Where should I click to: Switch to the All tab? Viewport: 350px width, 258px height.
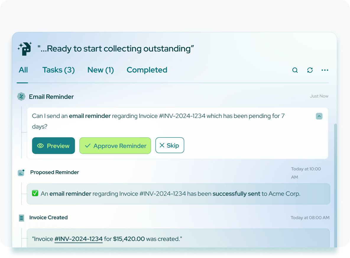pyautogui.click(x=23, y=70)
